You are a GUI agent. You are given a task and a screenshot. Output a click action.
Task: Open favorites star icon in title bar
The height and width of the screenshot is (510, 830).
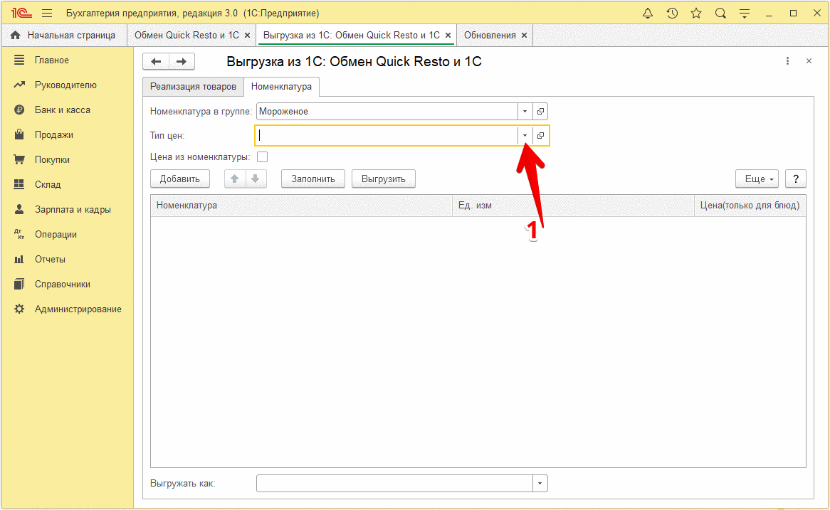tap(696, 14)
